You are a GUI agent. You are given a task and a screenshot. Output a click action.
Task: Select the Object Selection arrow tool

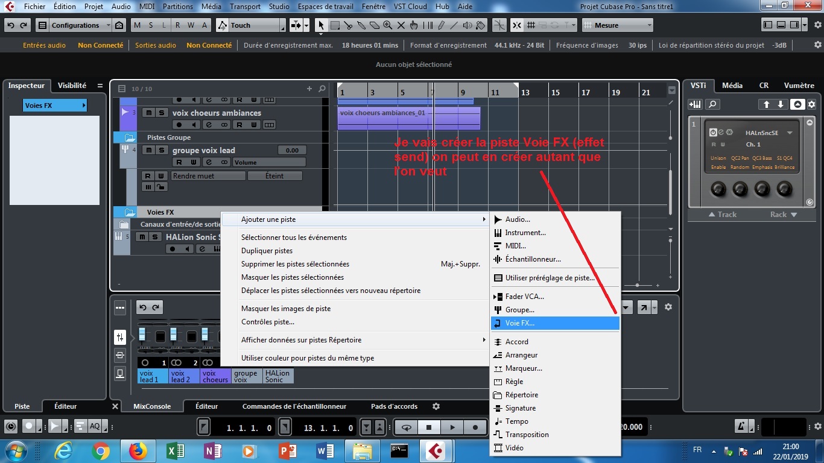[322, 25]
